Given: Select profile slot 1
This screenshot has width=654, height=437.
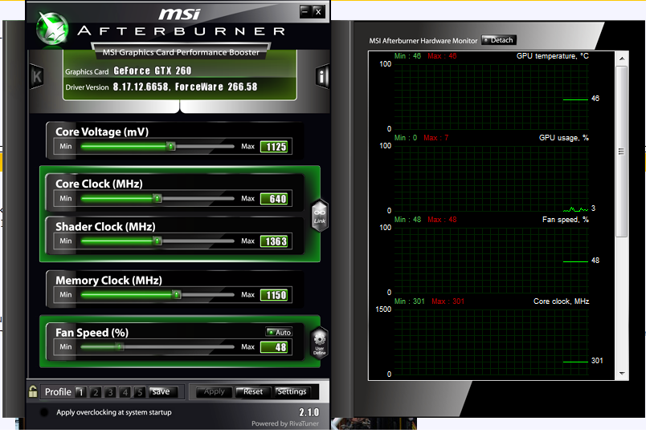Looking at the screenshot, I should tap(80, 392).
